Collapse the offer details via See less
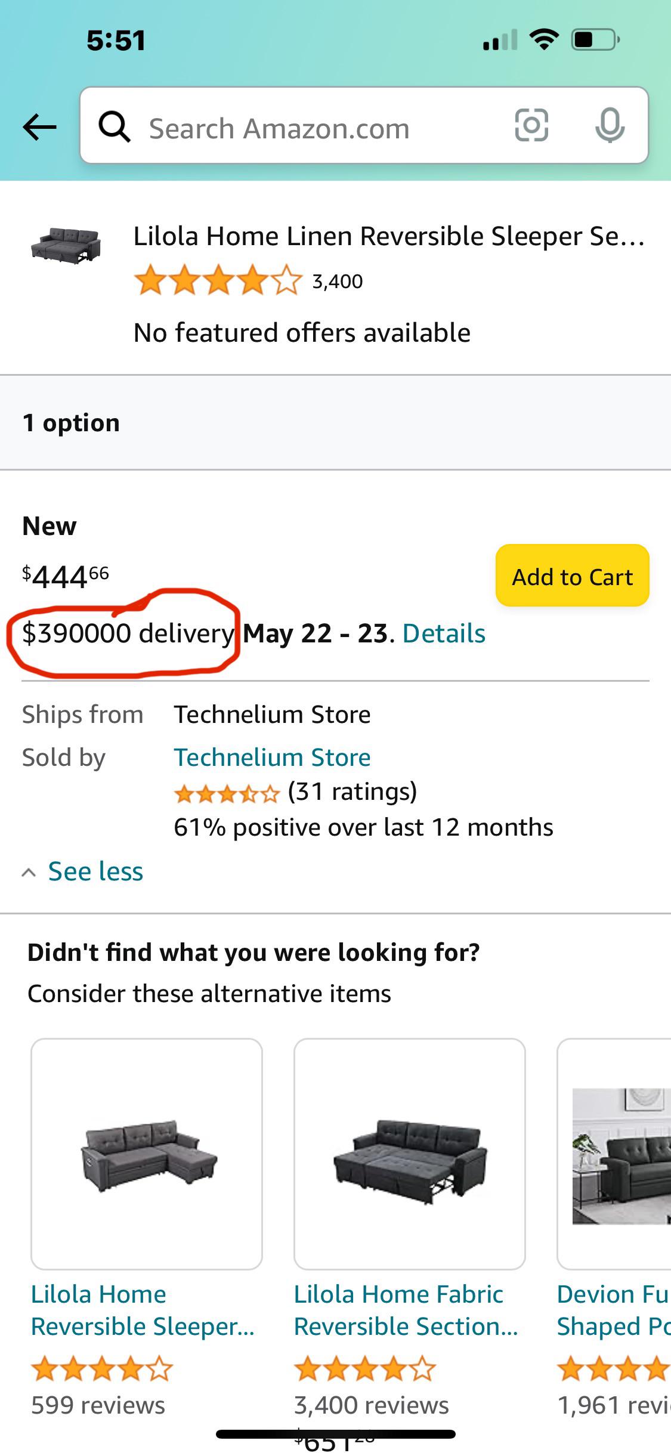Screen dimensions: 671x1453 coord(96,871)
